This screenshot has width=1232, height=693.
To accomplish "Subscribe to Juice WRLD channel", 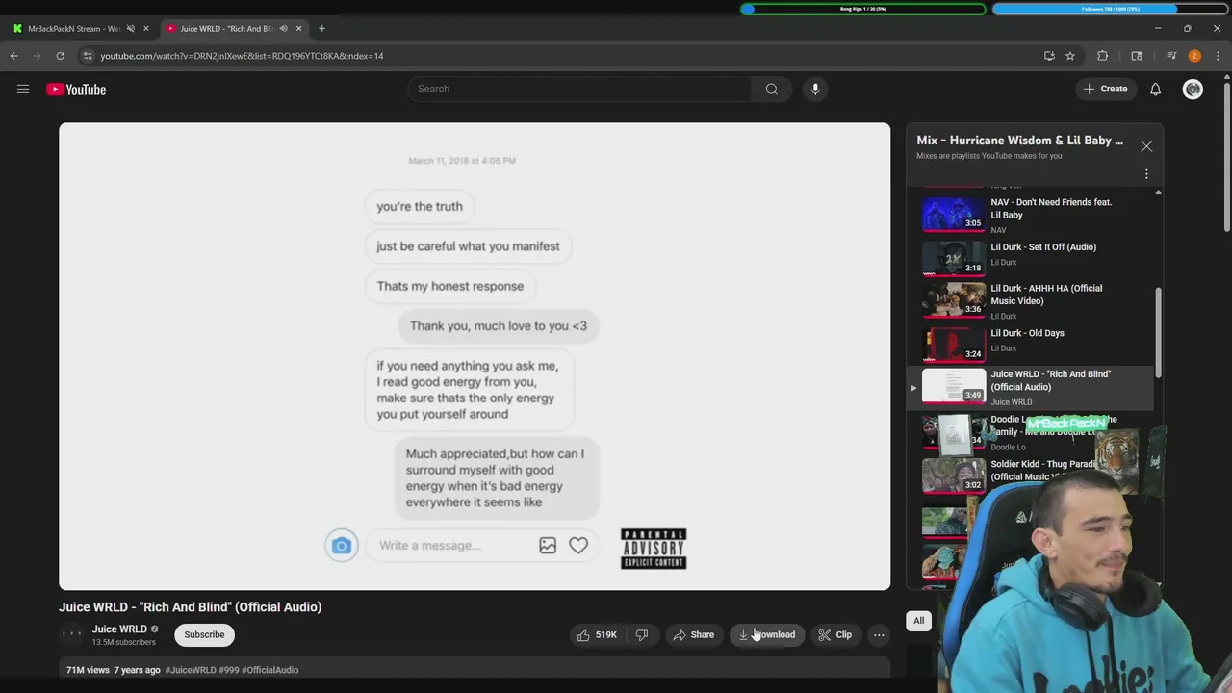I will [204, 634].
